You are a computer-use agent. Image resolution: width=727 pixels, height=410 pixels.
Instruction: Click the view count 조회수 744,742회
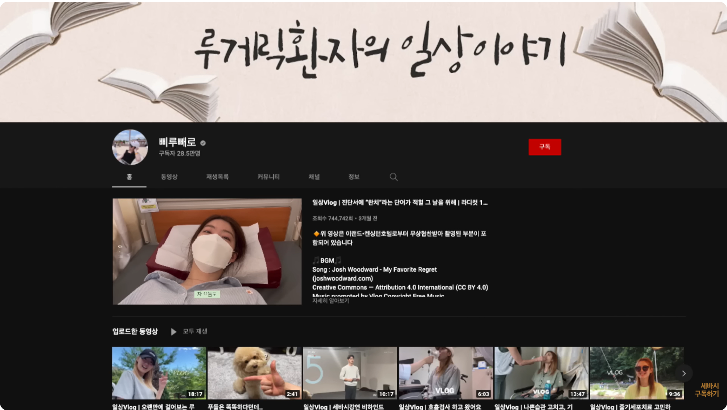(x=333, y=219)
